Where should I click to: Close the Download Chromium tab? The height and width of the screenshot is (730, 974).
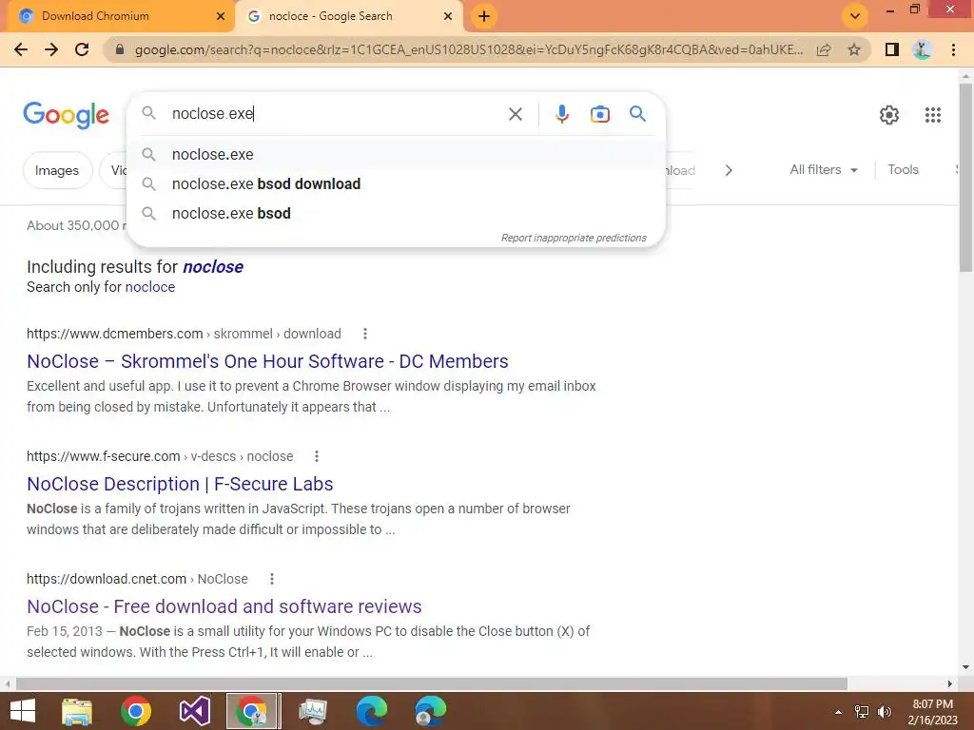click(221, 16)
